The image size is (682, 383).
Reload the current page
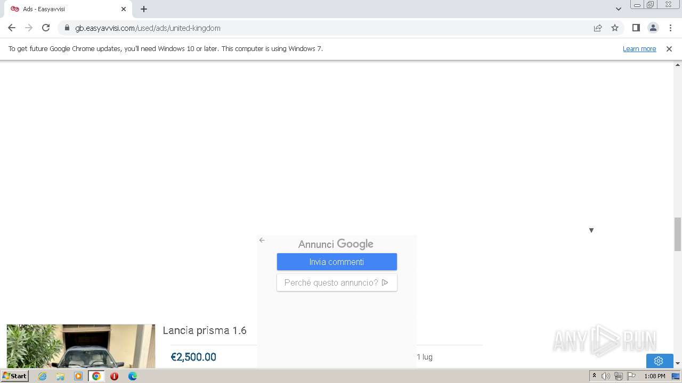point(46,28)
